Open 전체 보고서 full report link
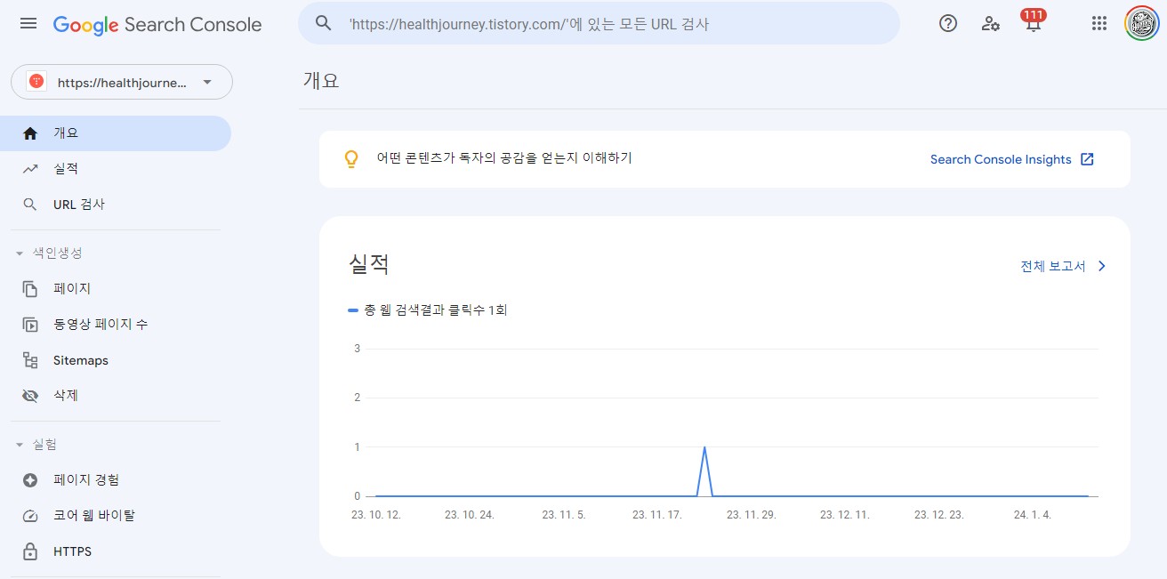The image size is (1167, 579). pos(1053,266)
